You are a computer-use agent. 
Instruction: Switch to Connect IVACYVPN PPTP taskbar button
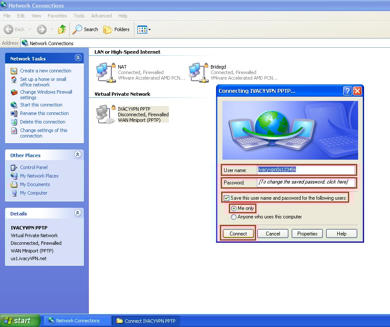click(146, 321)
